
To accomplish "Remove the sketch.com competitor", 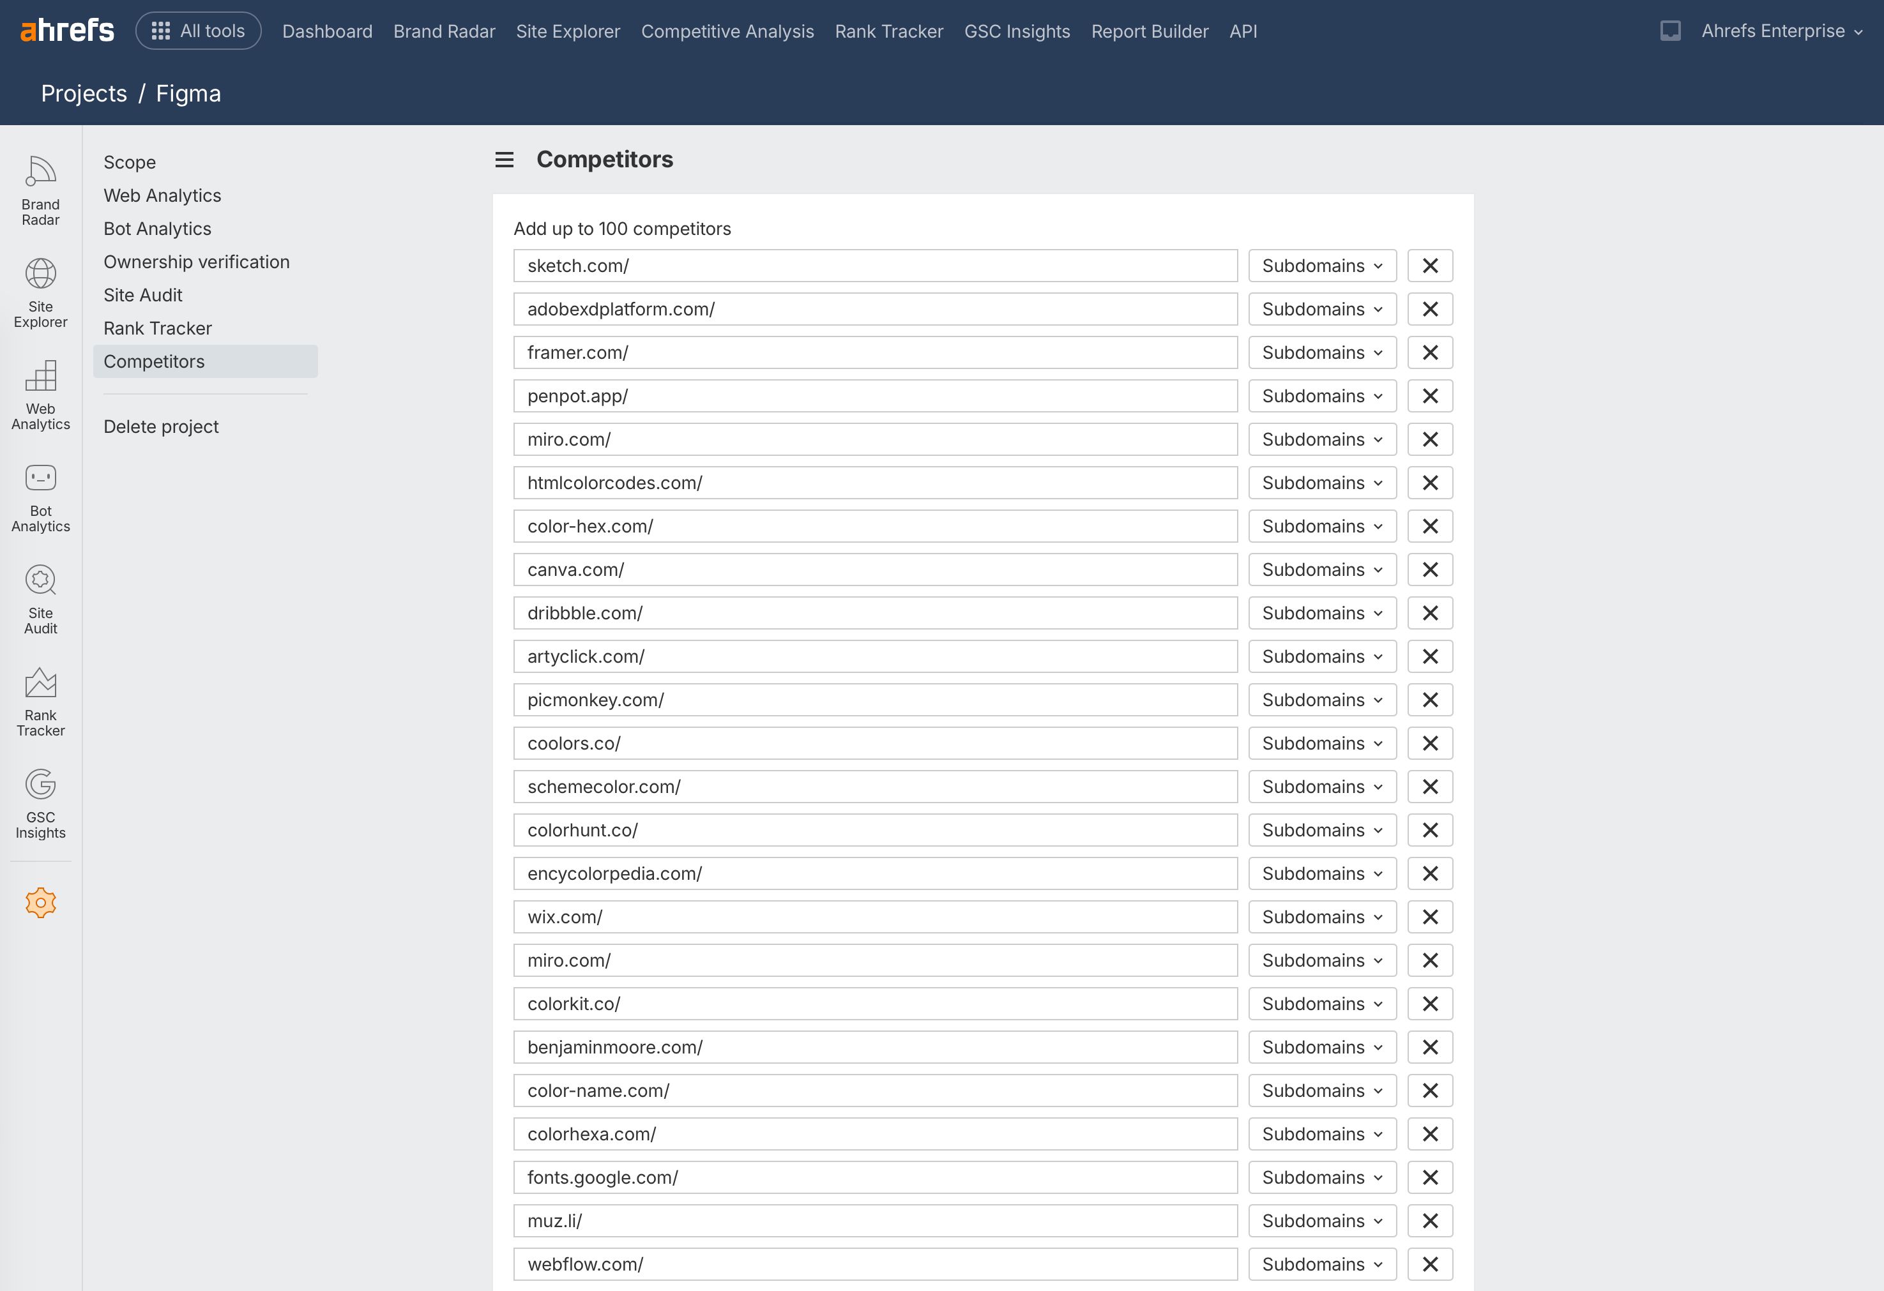I will pyautogui.click(x=1430, y=266).
